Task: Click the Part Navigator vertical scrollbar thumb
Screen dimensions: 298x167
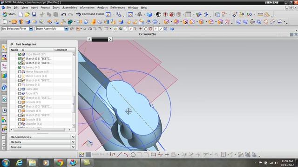Action: tap(74, 104)
